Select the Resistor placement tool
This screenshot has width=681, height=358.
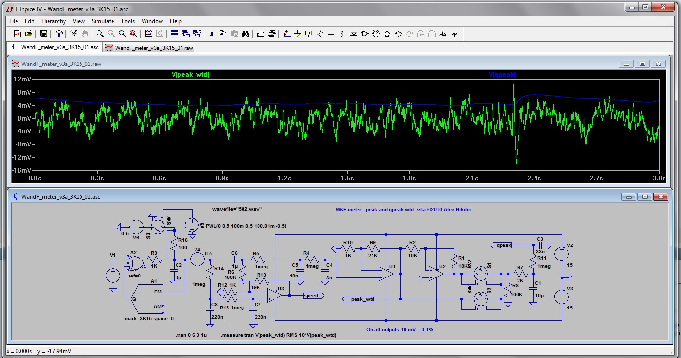coord(320,33)
